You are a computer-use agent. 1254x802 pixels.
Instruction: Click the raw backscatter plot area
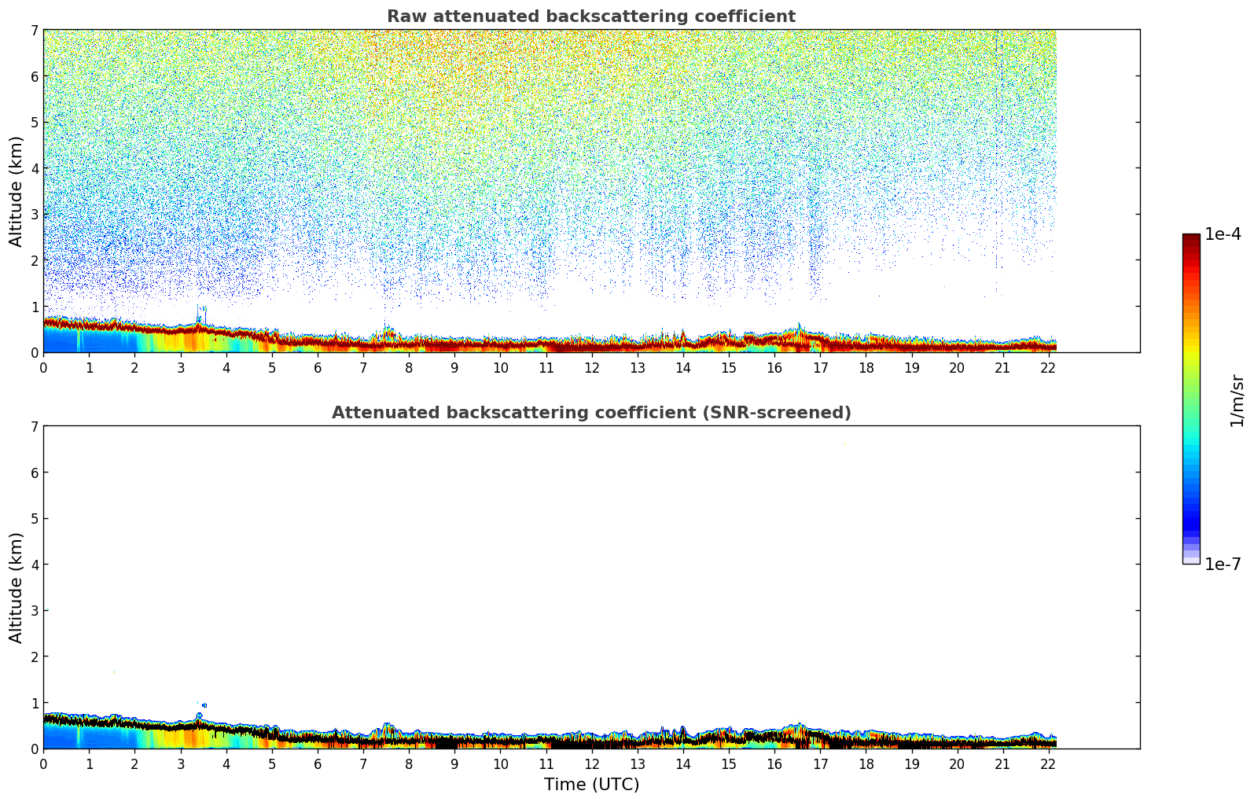(x=591, y=191)
